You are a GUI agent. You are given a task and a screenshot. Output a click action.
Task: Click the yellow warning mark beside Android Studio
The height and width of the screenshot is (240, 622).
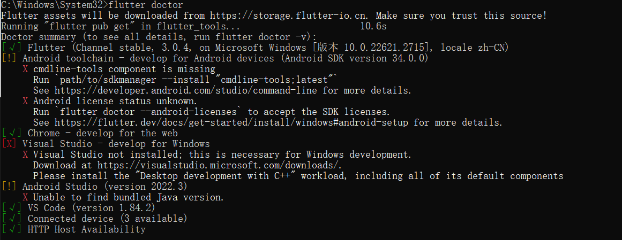(9, 187)
